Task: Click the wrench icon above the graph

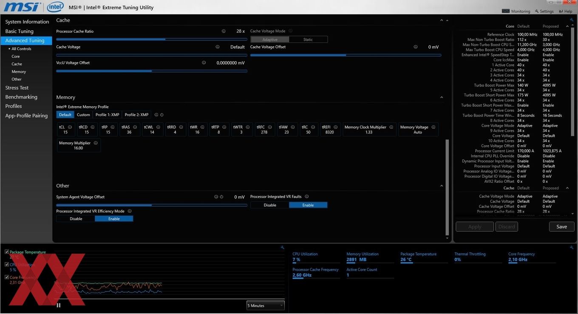Action: coord(282,247)
